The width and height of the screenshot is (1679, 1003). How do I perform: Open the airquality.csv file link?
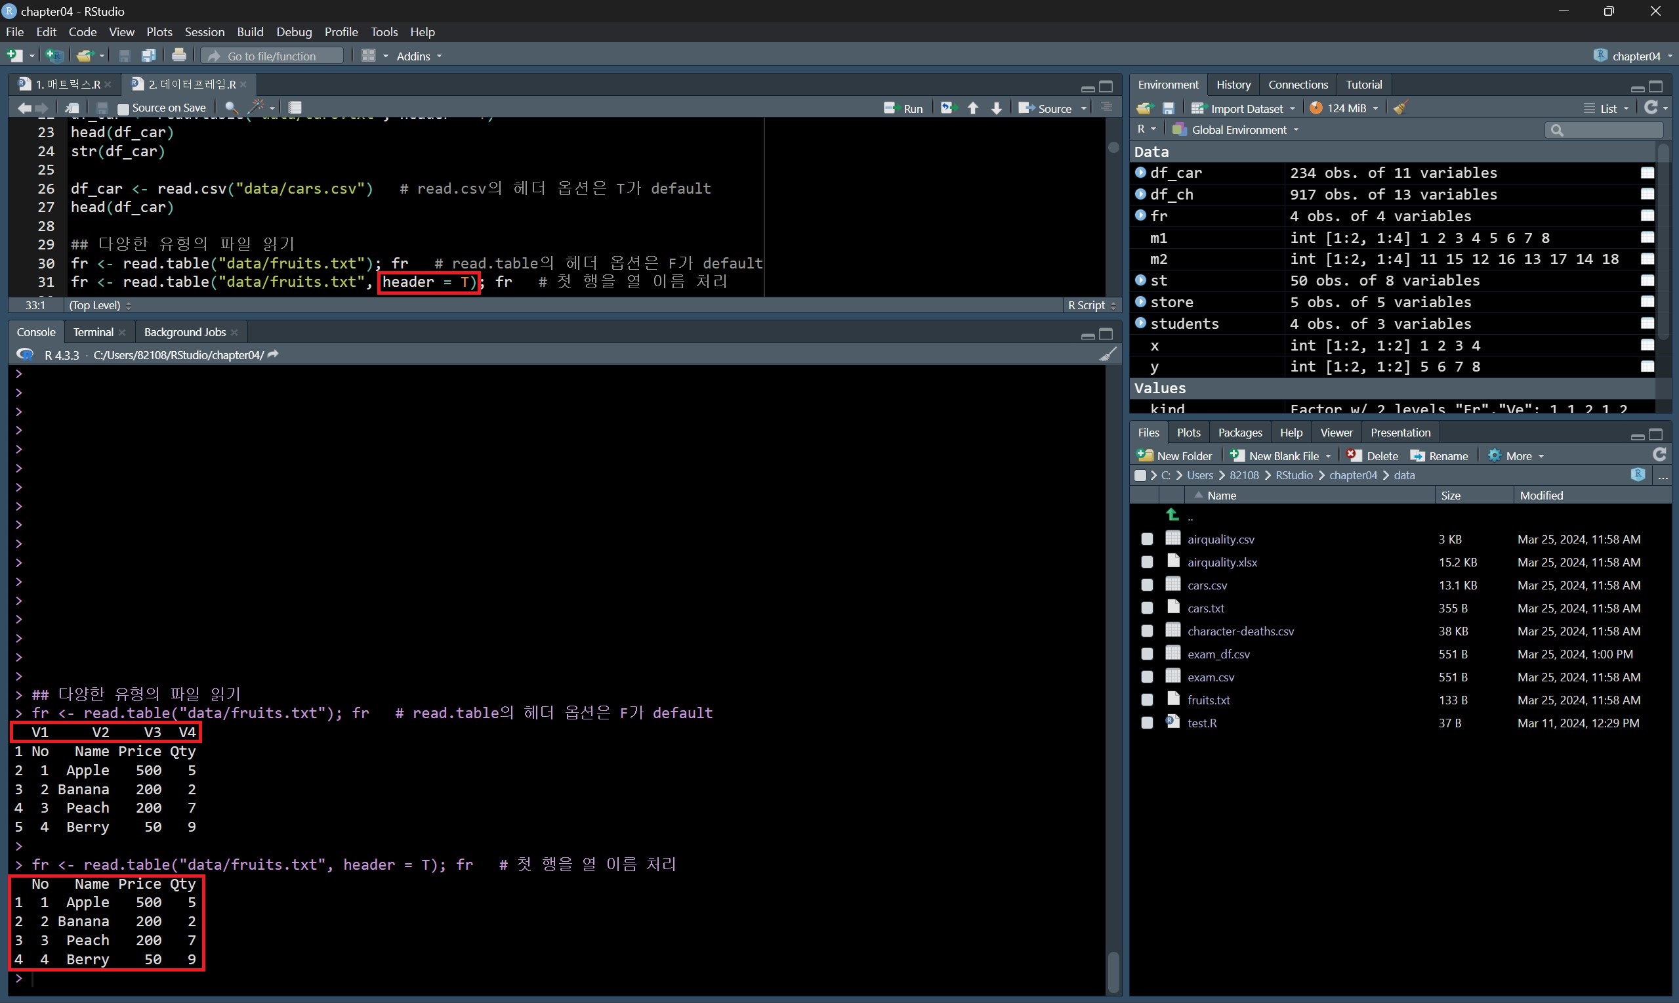point(1220,540)
